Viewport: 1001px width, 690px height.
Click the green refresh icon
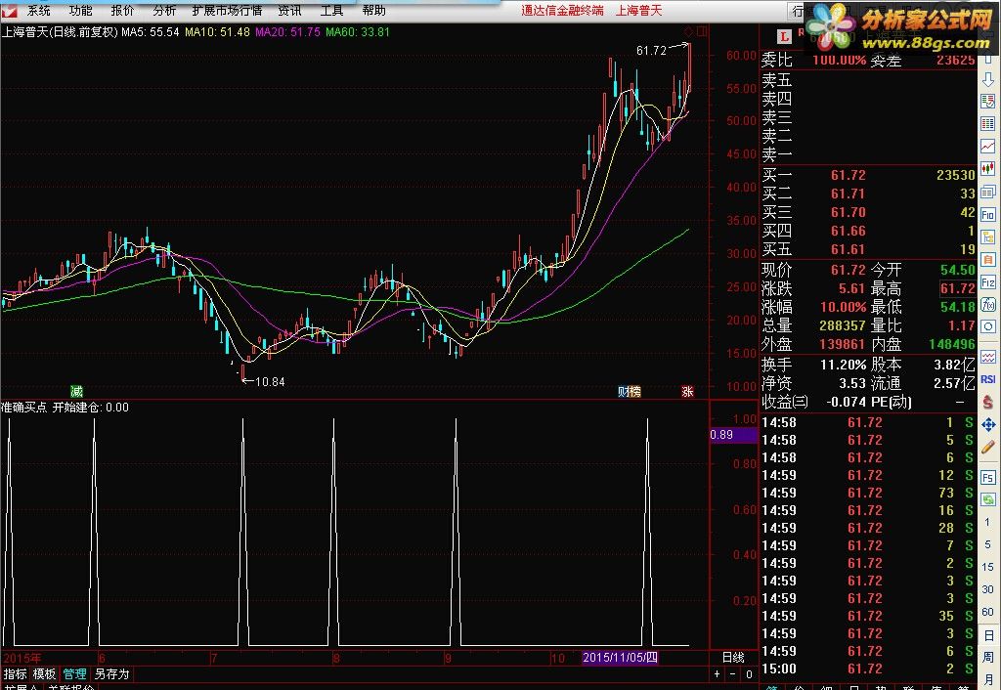(x=987, y=499)
